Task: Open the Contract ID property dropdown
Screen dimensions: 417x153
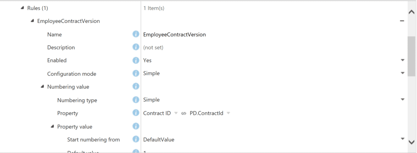Action: coord(176,114)
